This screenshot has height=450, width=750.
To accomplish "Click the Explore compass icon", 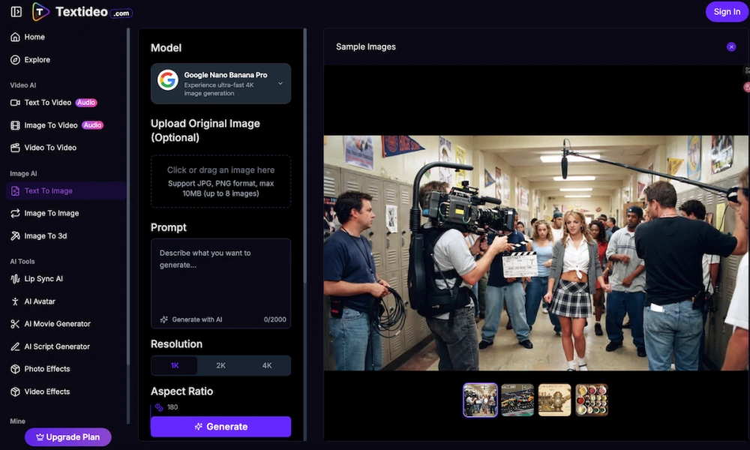I will 15,60.
